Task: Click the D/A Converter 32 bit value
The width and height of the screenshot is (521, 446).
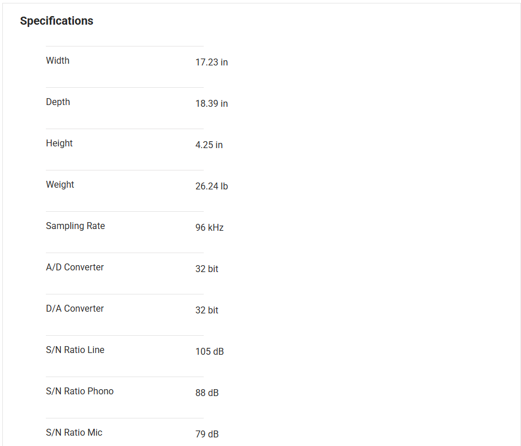Action: 207,310
